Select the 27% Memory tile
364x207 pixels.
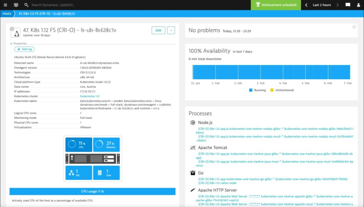pyautogui.click(x=106, y=145)
